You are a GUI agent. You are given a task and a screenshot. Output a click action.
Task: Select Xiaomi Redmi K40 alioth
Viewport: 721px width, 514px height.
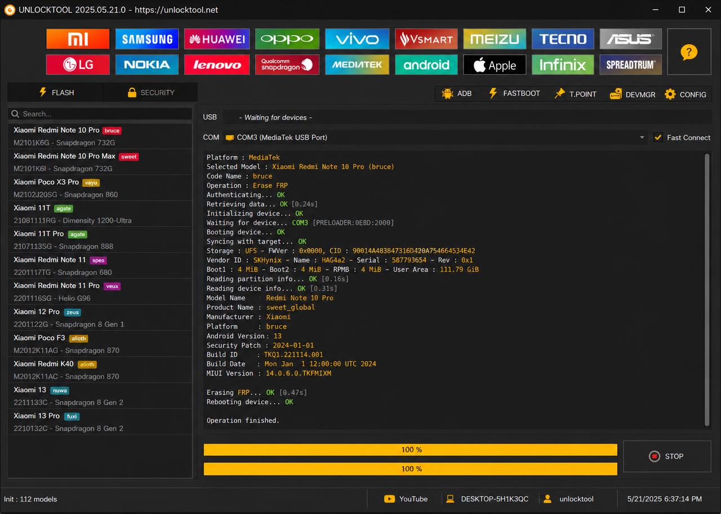[x=100, y=370]
